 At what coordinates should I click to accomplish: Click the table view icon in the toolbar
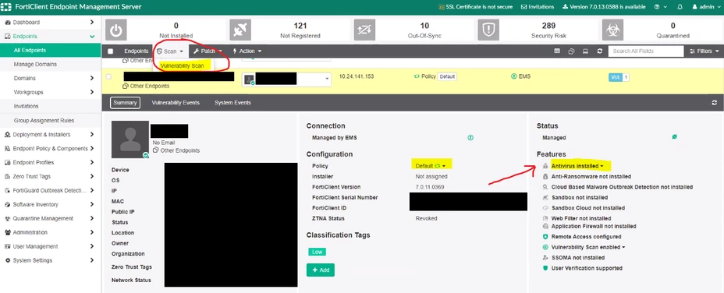coord(557,51)
